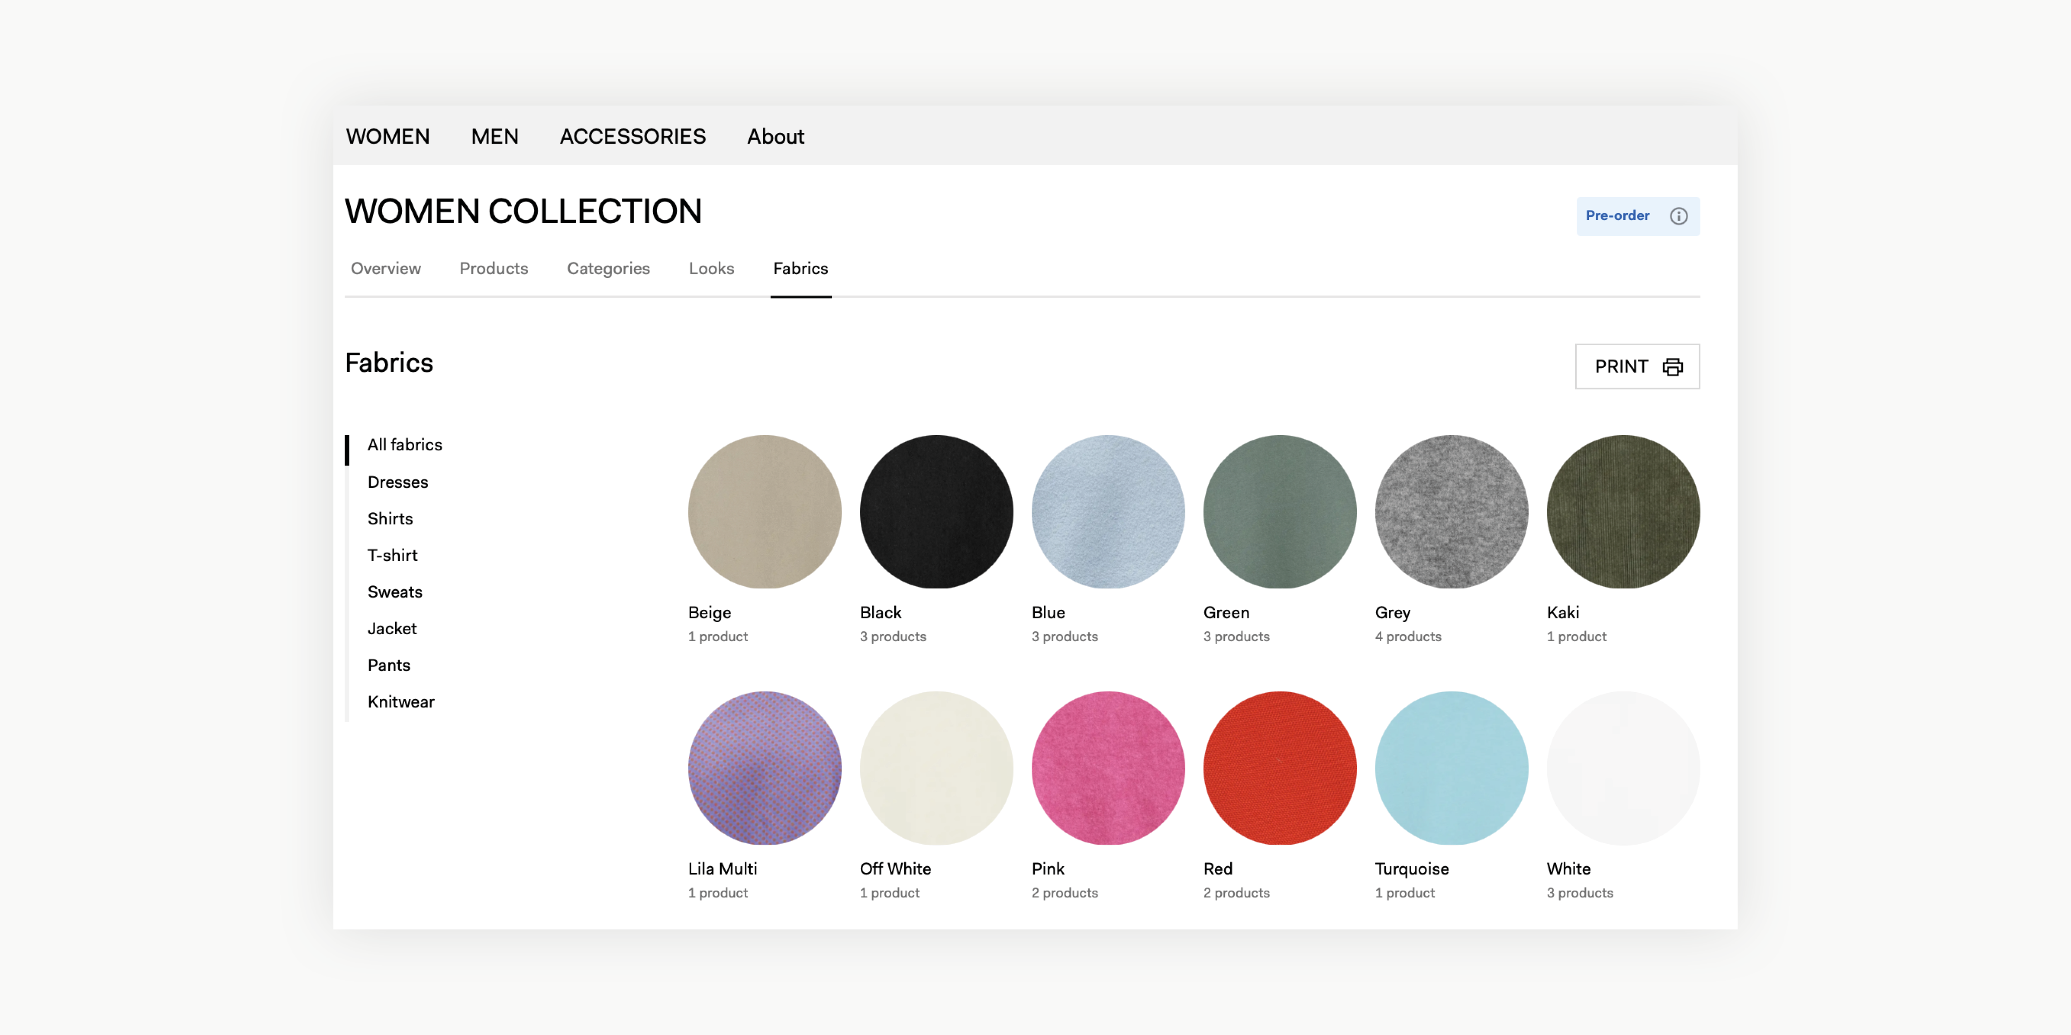Image resolution: width=2071 pixels, height=1035 pixels.
Task: Click the PRINT button
Action: (1637, 366)
